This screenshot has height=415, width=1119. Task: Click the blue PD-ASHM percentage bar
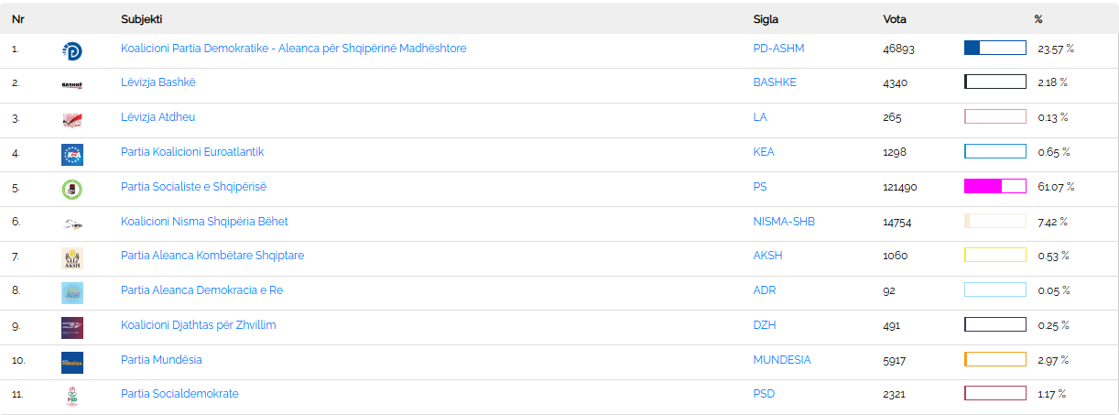click(994, 49)
